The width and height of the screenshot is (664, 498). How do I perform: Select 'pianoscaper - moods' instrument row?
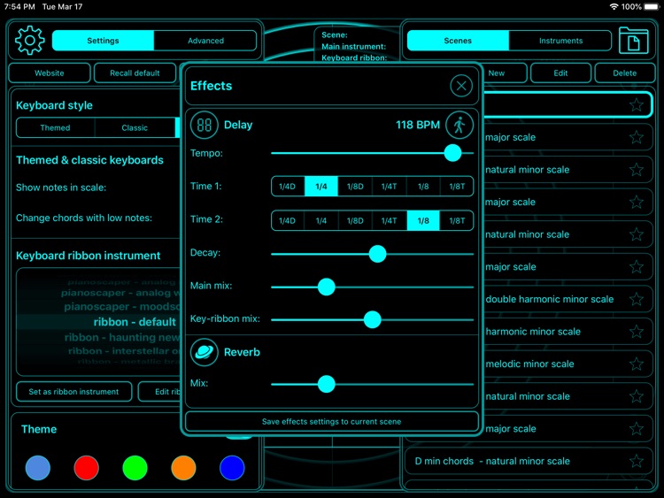(x=122, y=307)
